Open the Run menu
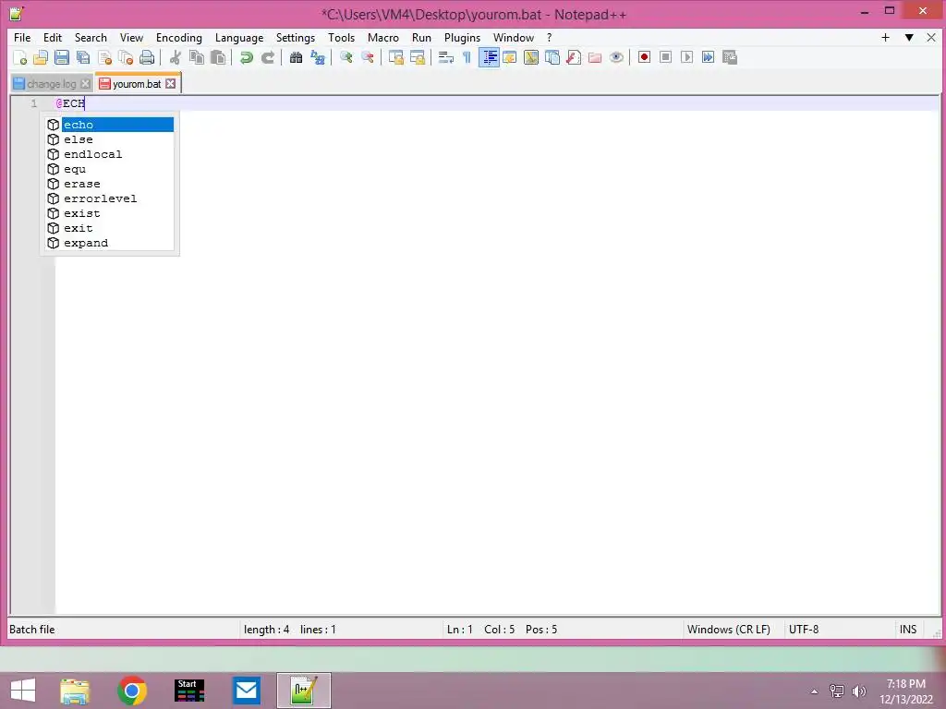Image resolution: width=946 pixels, height=709 pixels. coord(421,37)
